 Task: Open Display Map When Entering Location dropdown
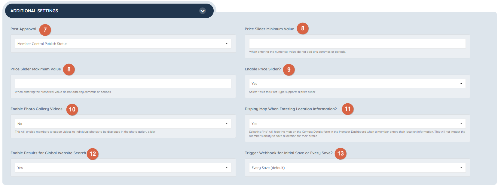(x=357, y=124)
